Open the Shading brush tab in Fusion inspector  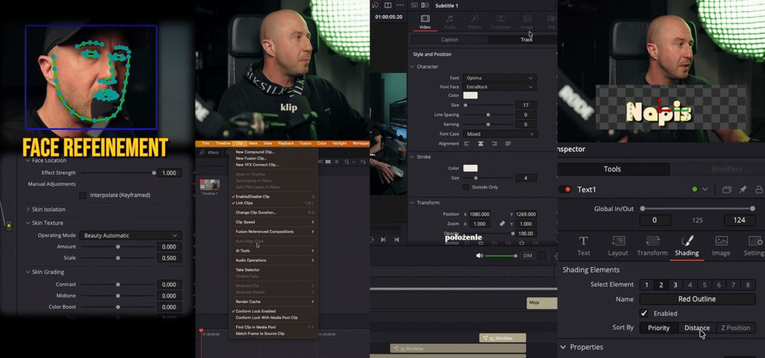coord(687,245)
